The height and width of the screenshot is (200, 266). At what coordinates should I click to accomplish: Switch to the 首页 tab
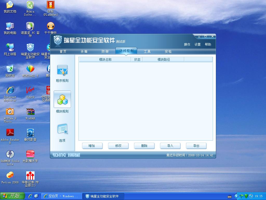point(63,52)
